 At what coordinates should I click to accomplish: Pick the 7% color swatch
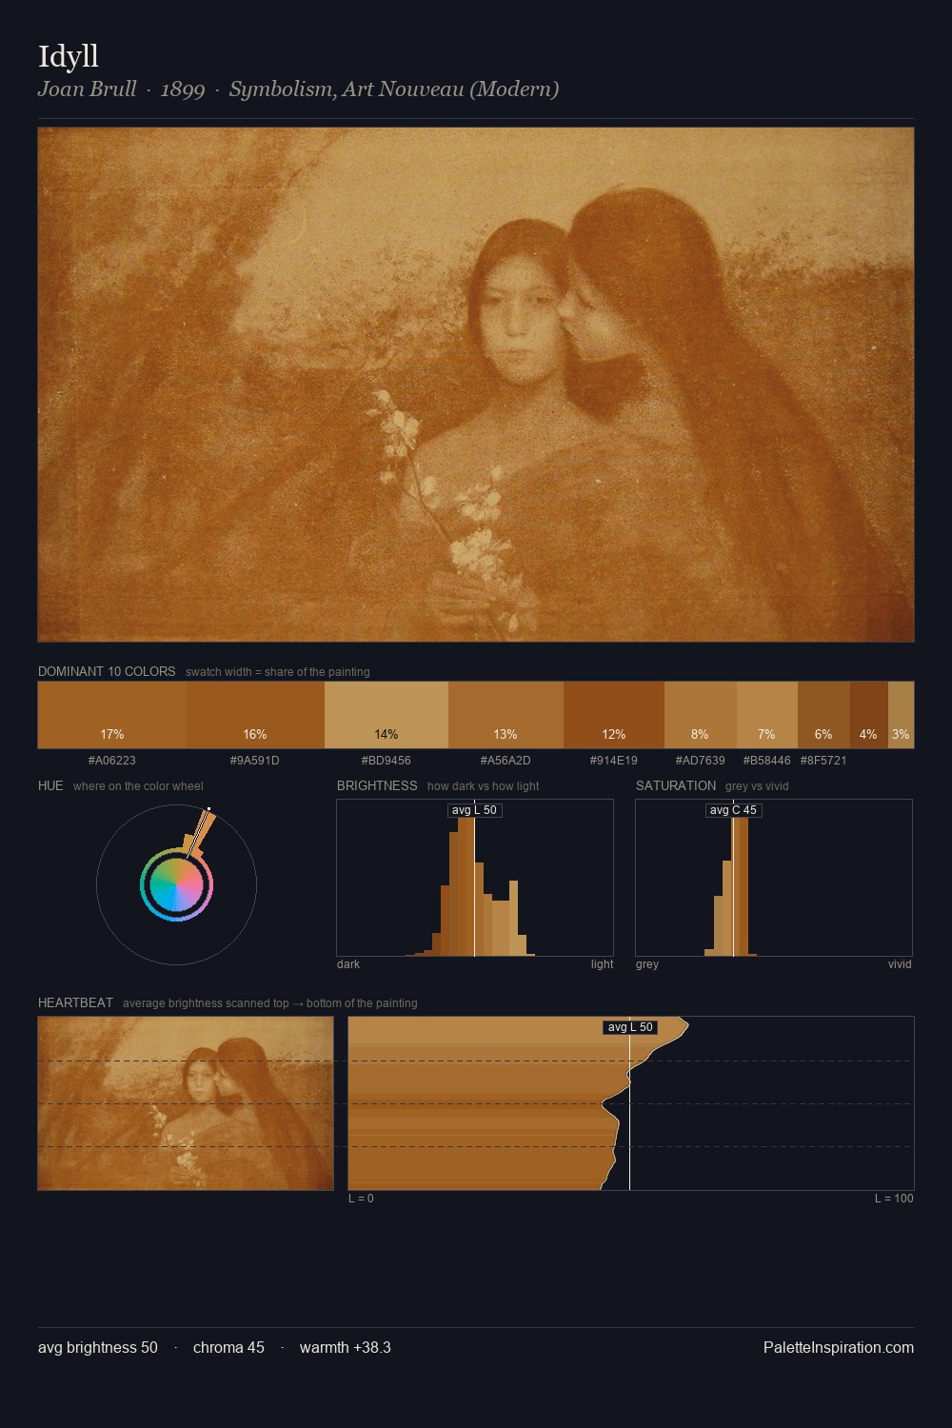(766, 715)
